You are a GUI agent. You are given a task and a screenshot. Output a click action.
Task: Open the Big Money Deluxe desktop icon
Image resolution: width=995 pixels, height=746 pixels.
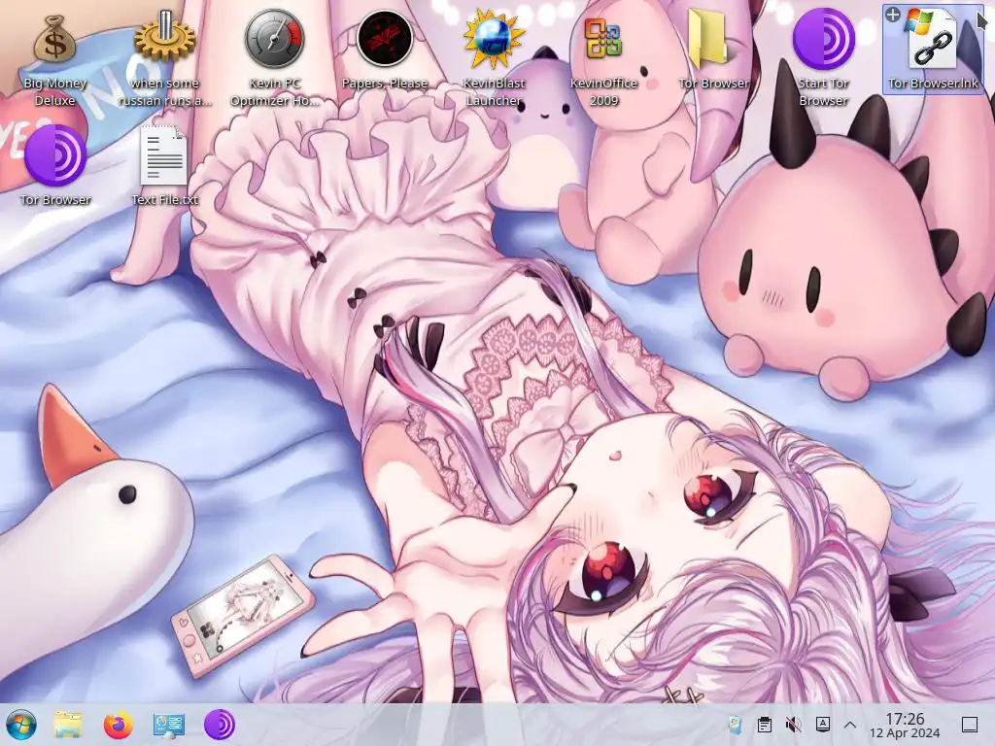tap(55, 41)
